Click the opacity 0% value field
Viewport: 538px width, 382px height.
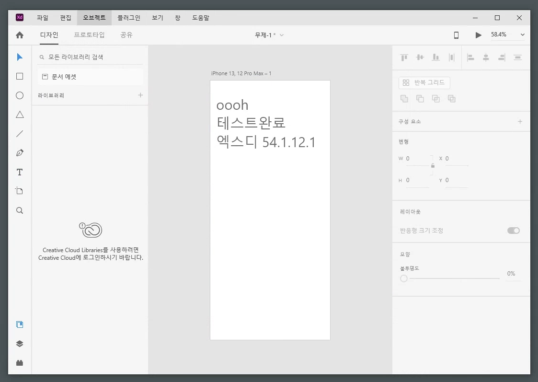click(514, 274)
